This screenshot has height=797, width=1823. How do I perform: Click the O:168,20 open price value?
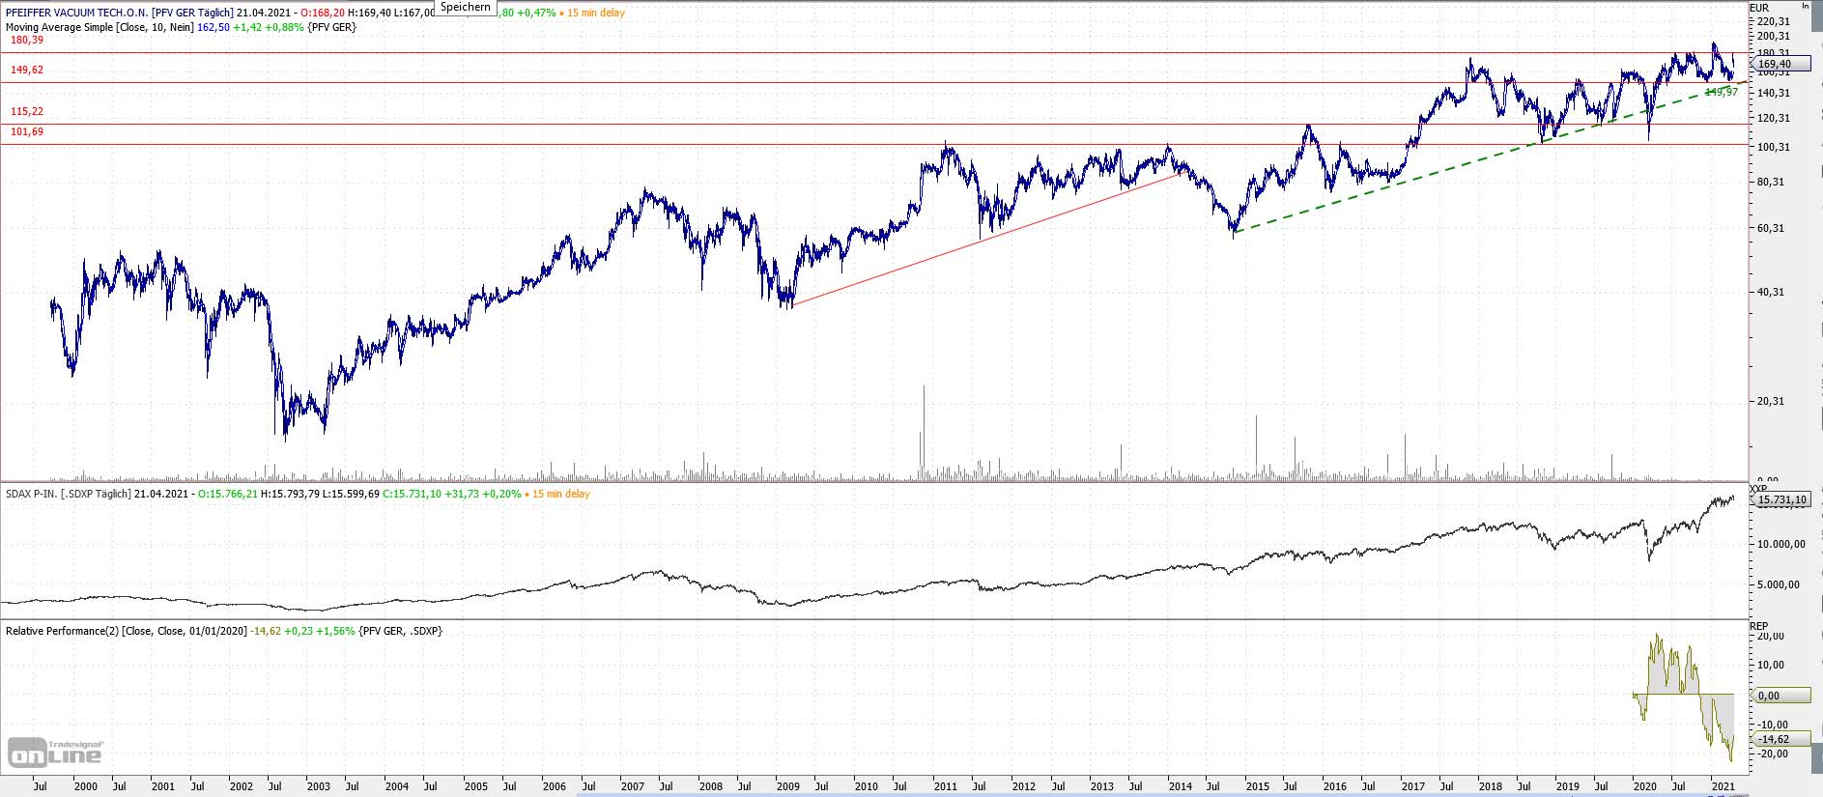[x=323, y=13]
